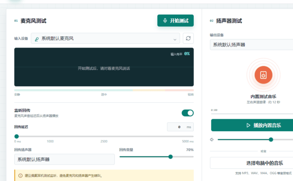The width and height of the screenshot is (293, 181).
Task: Click the dark input level waveform display
Action: [104, 67]
